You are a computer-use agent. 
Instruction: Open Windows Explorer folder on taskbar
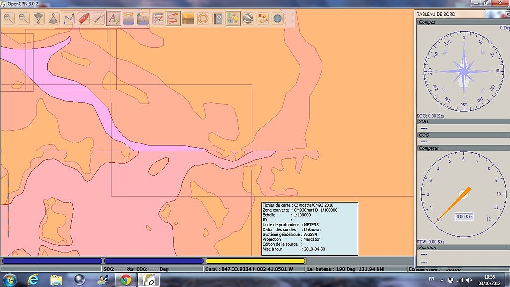(56, 280)
